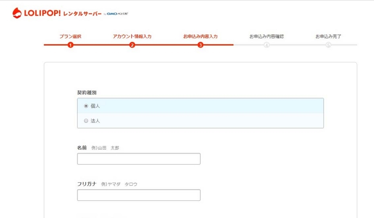Click step 5 circle marker
Image resolution: width=374 pixels, height=218 pixels.
328,45
